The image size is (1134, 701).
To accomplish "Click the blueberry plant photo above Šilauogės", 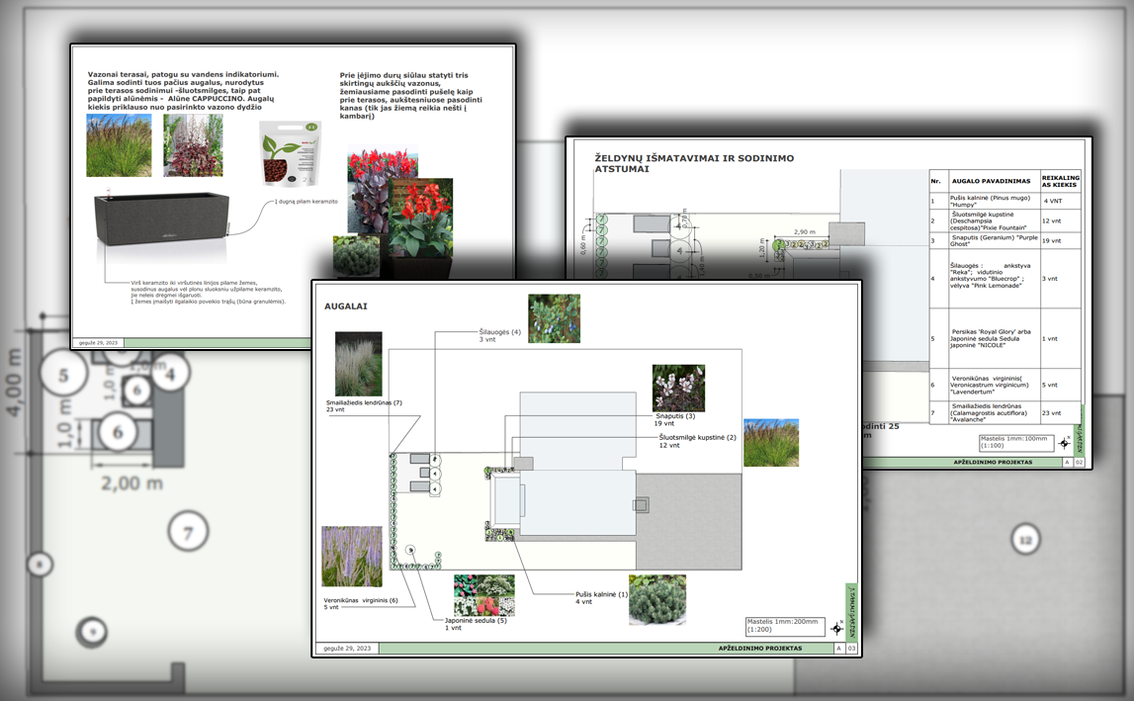I will pyautogui.click(x=554, y=318).
